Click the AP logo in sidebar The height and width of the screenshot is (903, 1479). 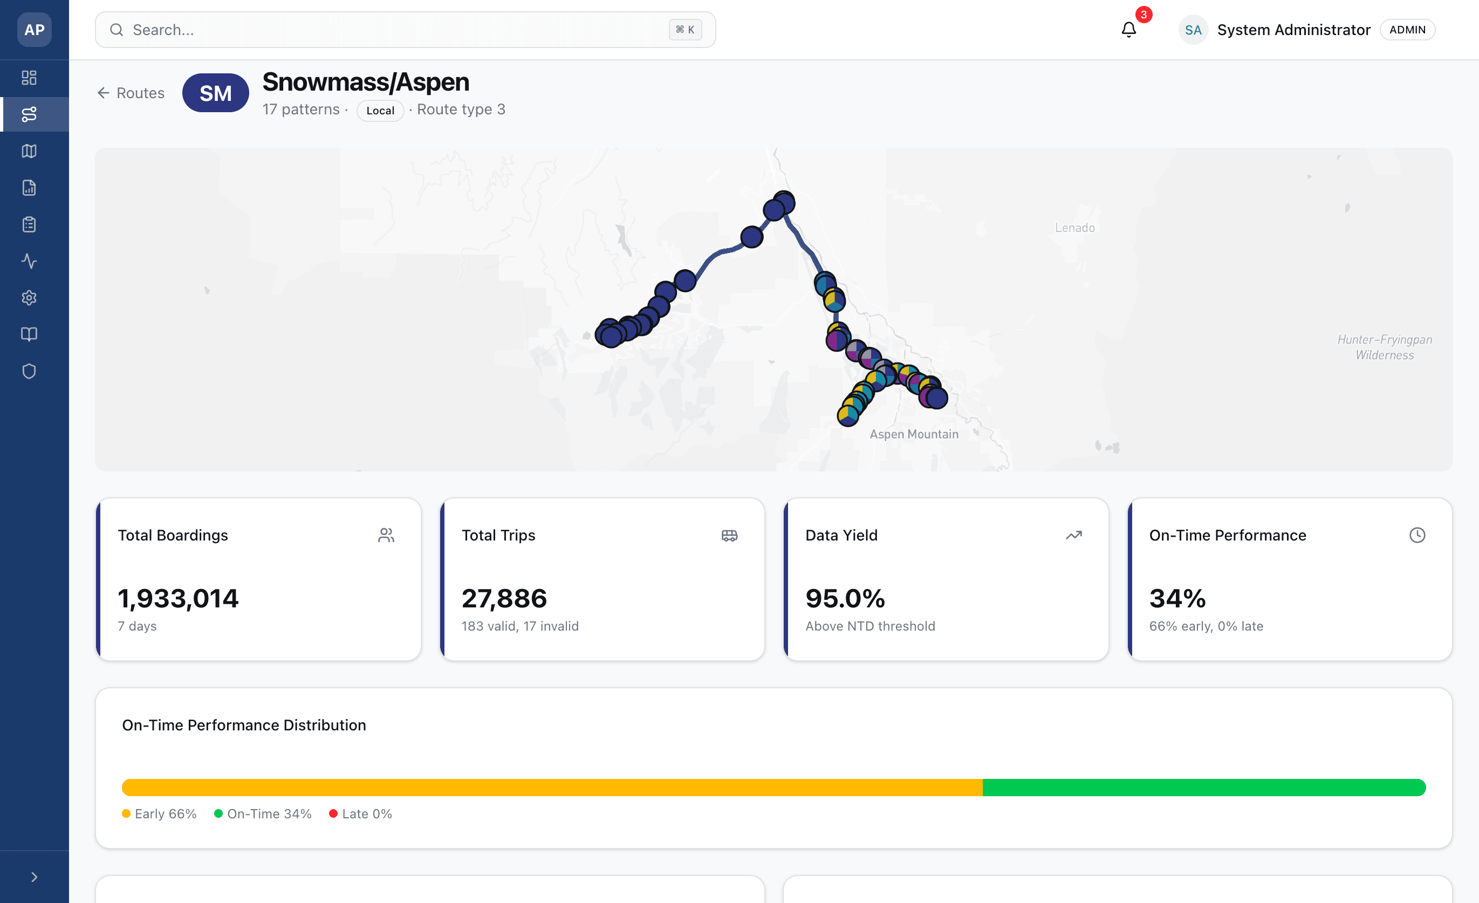[x=34, y=30]
